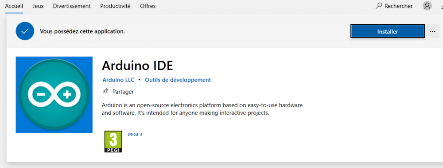Go to the Accueil tab
Image resolution: width=443 pixels, height=168 pixels.
click(x=14, y=6)
